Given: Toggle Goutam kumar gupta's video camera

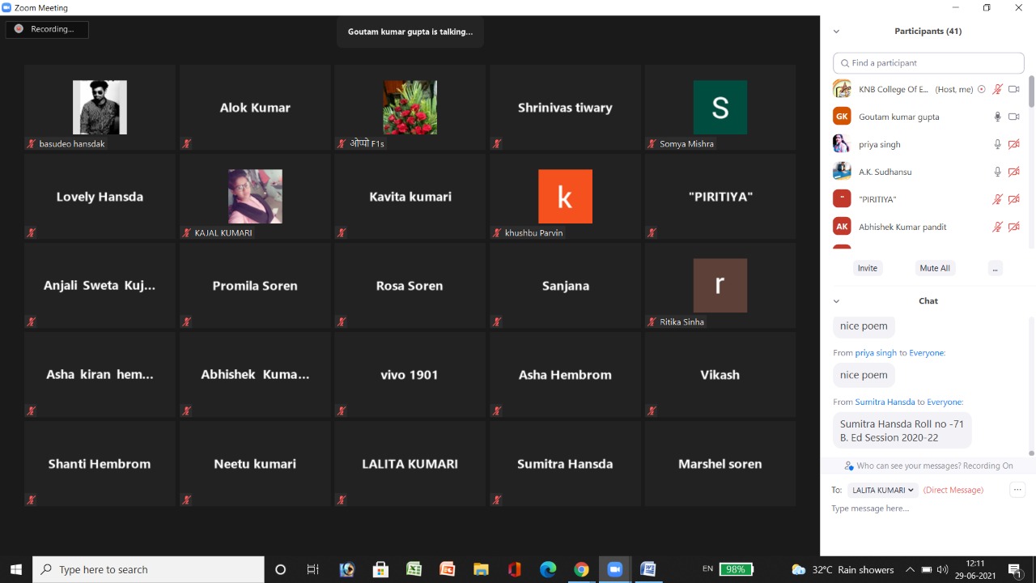Looking at the screenshot, I should [x=1014, y=117].
